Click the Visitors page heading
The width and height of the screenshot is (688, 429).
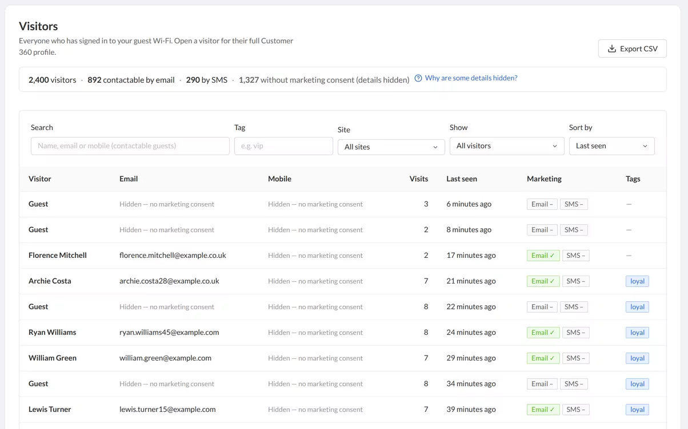click(x=38, y=26)
